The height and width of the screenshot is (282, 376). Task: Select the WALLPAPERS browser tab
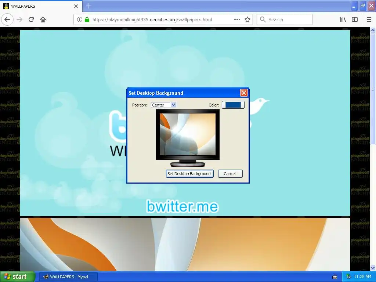[41, 6]
